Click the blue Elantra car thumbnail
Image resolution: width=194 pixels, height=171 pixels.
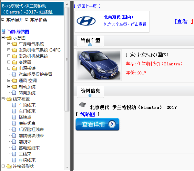pos(99,65)
